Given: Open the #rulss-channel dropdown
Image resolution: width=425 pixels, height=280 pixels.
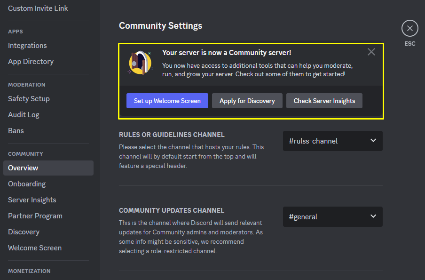Looking at the screenshot, I should pos(332,141).
